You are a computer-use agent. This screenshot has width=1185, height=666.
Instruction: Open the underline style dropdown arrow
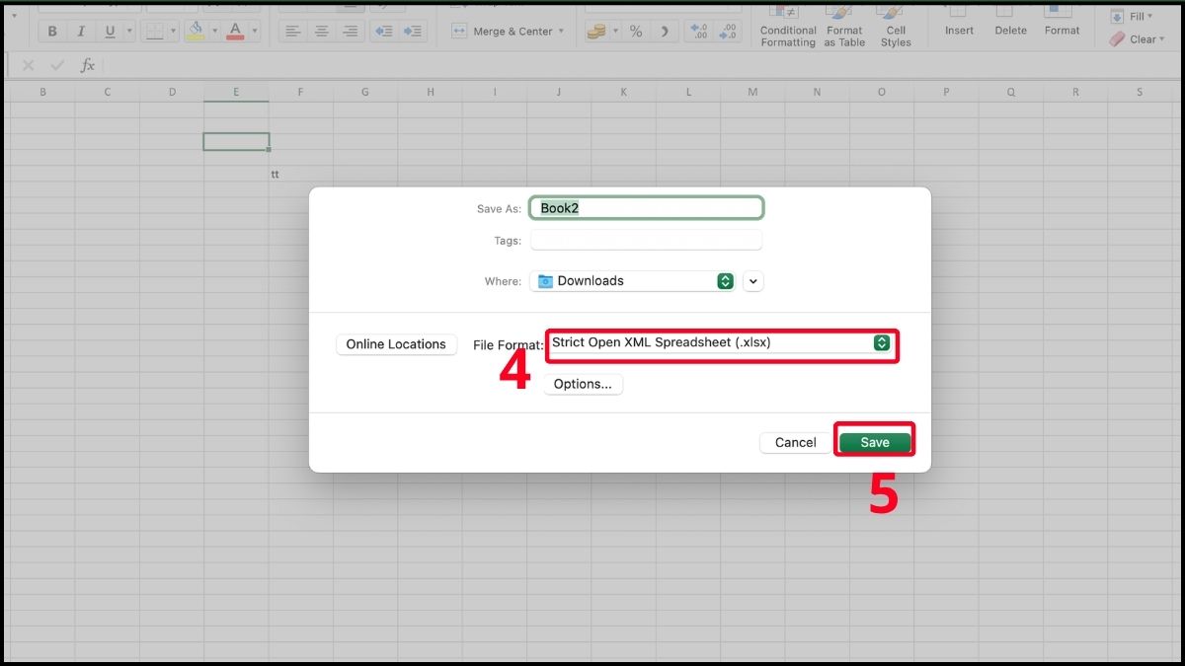point(129,32)
